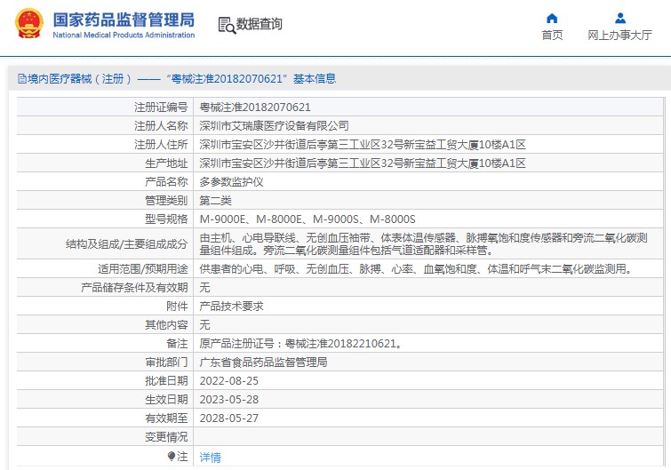Click the 备注 row label
The width and height of the screenshot is (671, 470).
[x=177, y=344]
